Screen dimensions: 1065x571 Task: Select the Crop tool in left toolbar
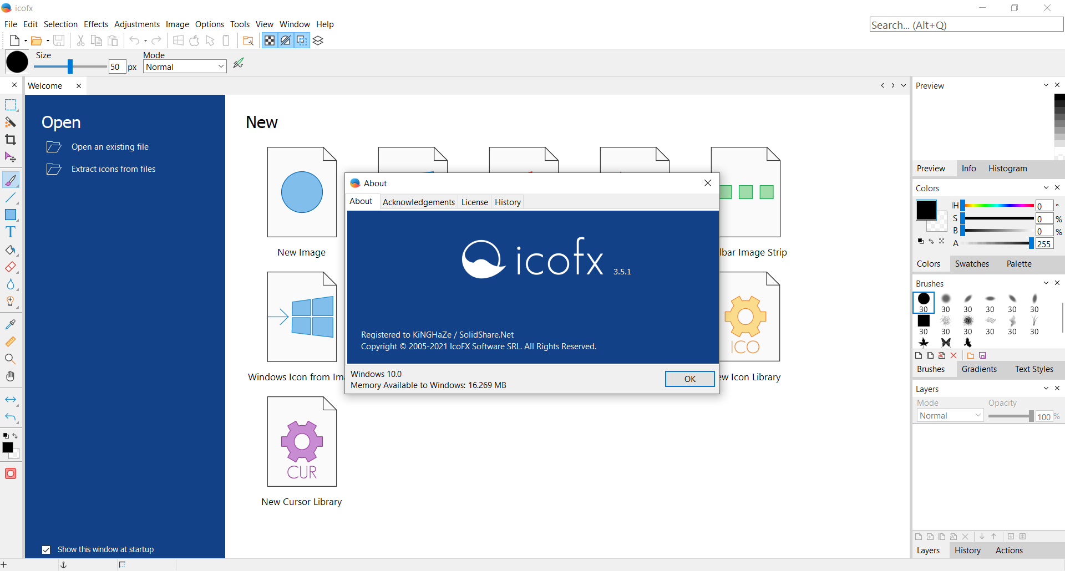point(11,140)
